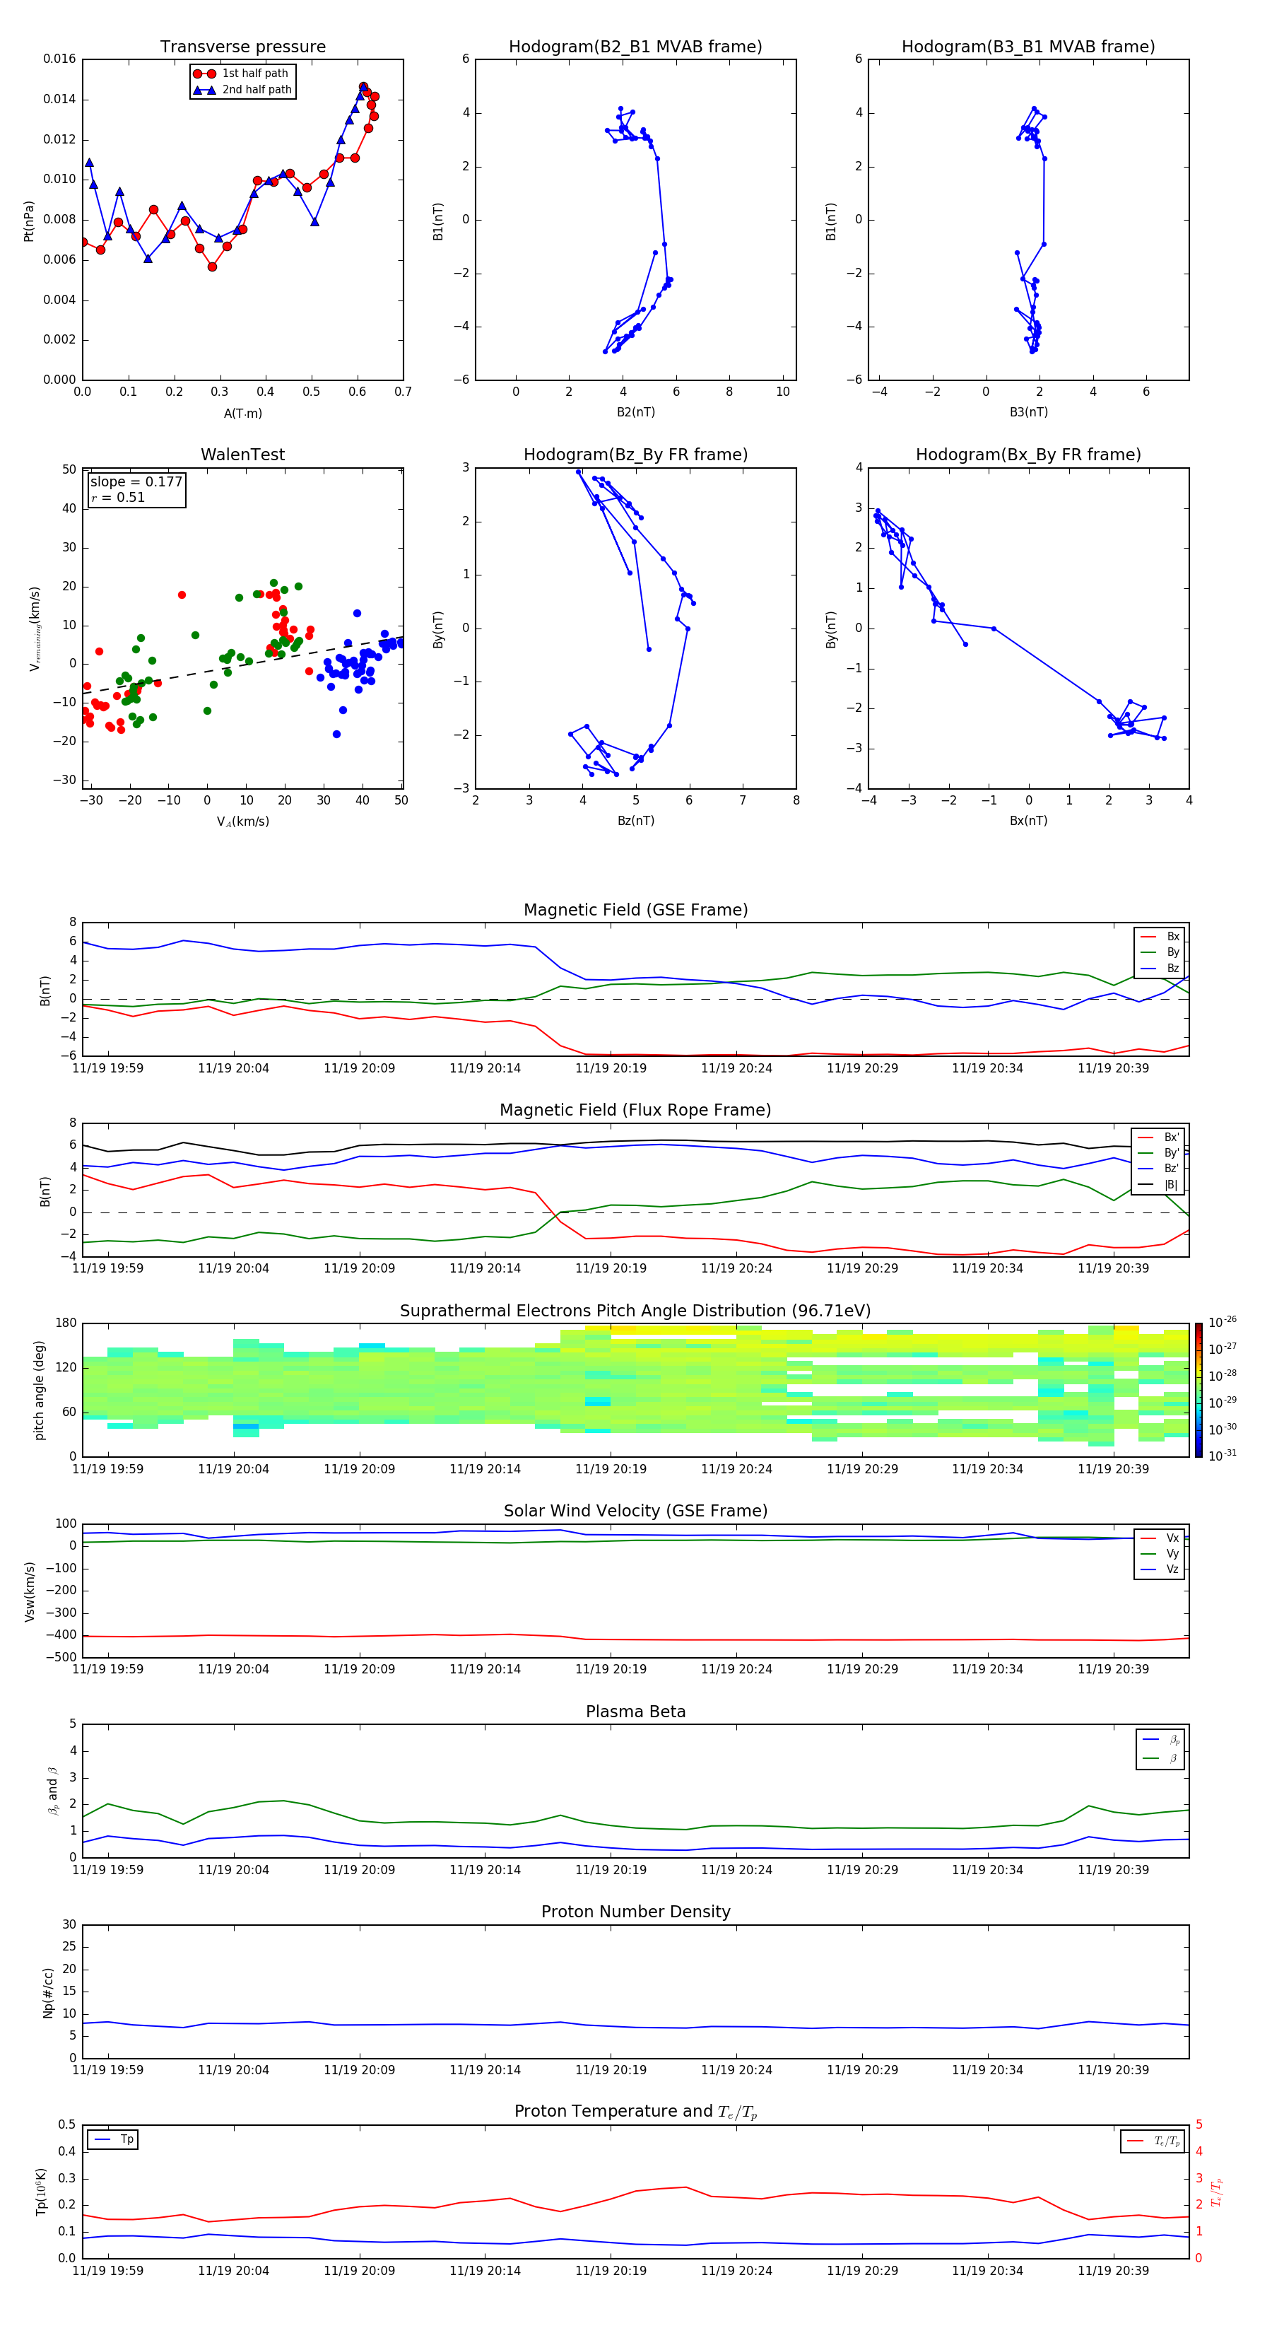Click the Suprathermal Electrons Pitch Angle Distribution title
The width and height of the screenshot is (1272, 2333).
[635, 1311]
